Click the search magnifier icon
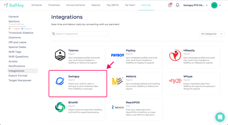The height and width of the screenshot is (125, 228). (x=54, y=34)
